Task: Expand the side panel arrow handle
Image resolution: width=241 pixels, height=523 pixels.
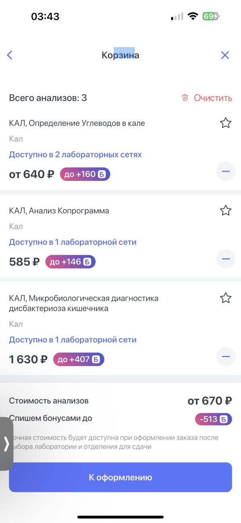Action: pyautogui.click(x=6, y=444)
